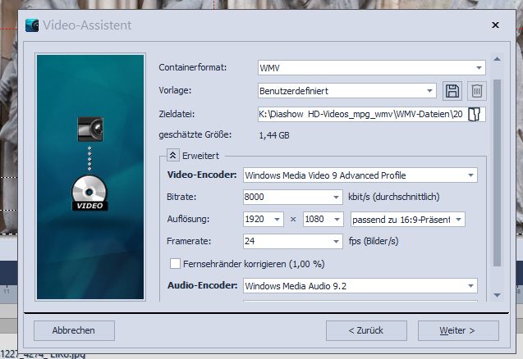Click the save template floppy disk icon
The height and width of the screenshot is (359, 523).
(452, 91)
